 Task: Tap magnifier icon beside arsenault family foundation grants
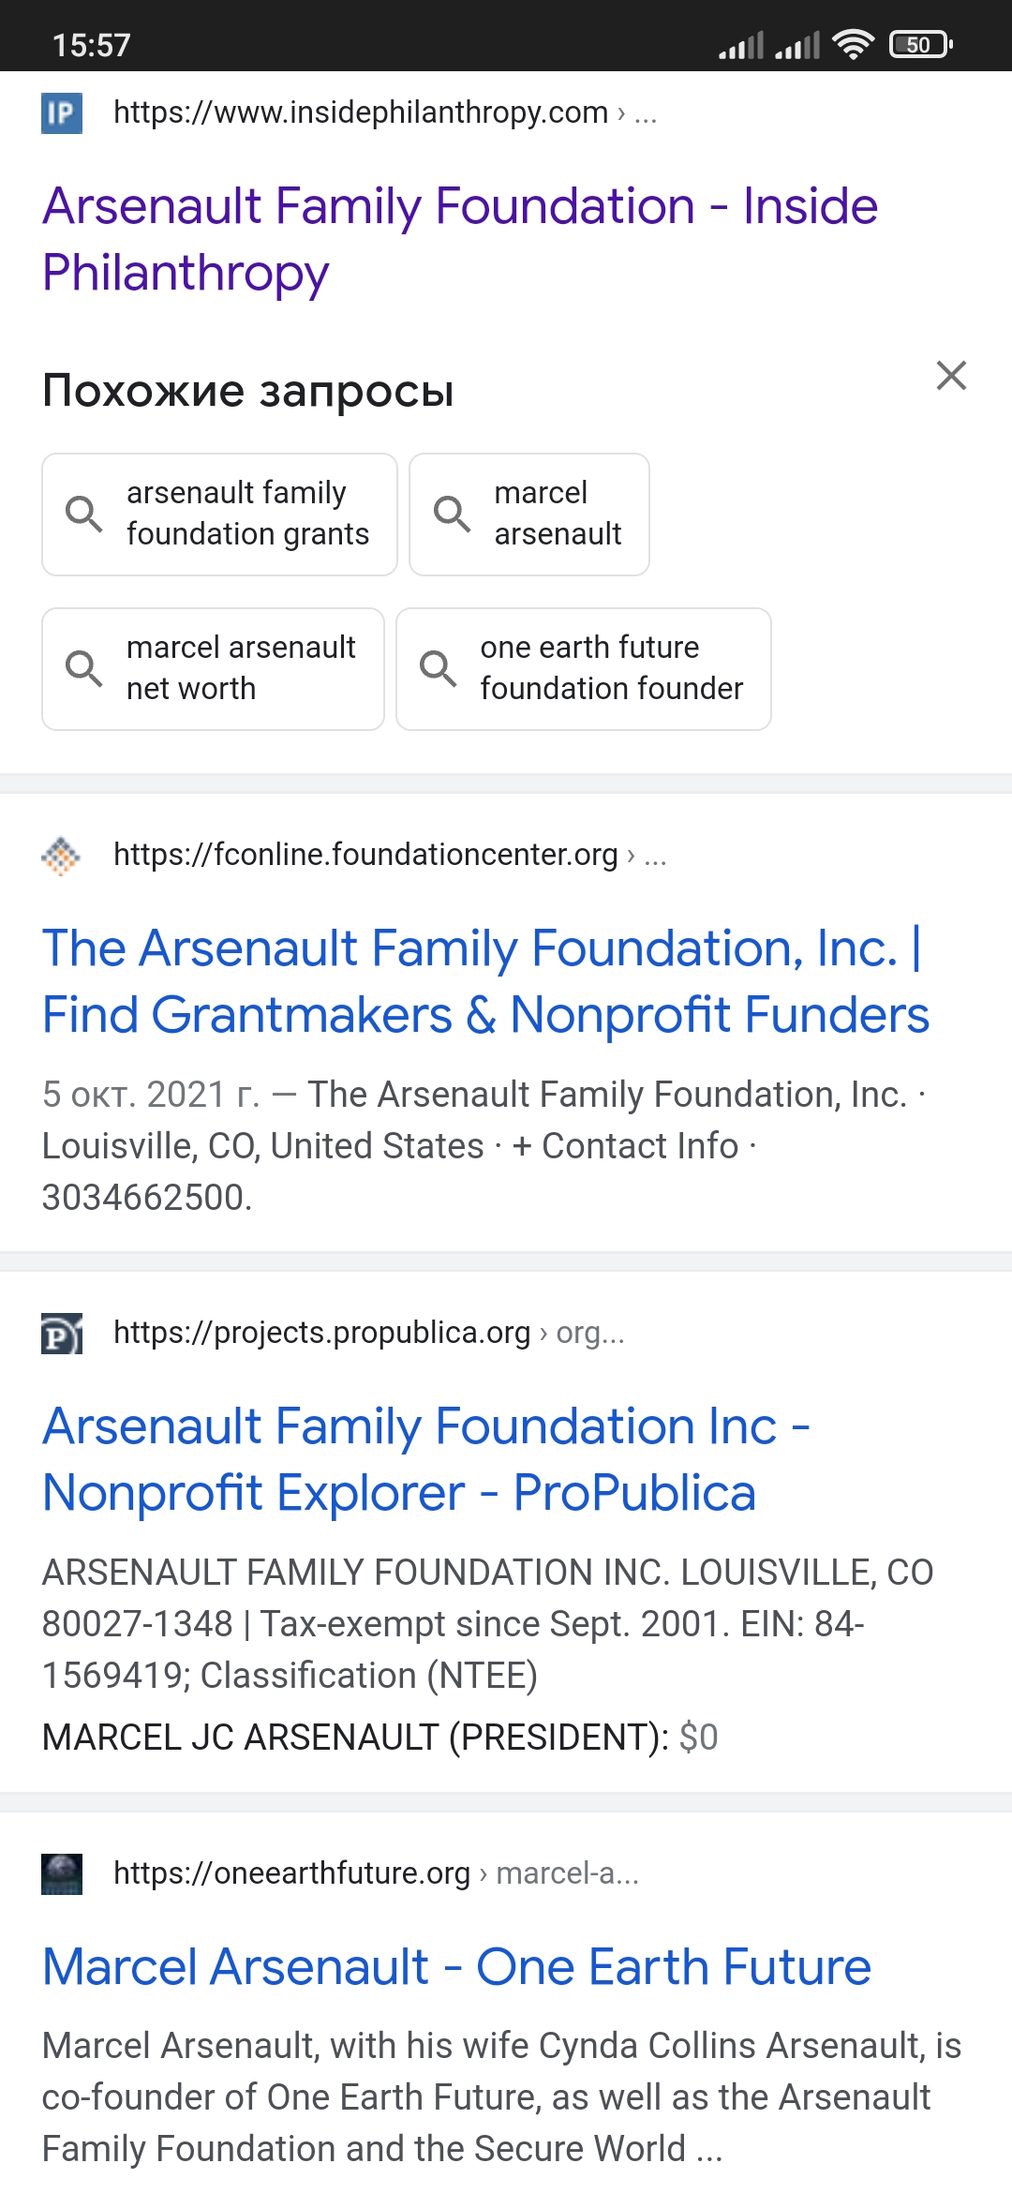pyautogui.click(x=84, y=514)
